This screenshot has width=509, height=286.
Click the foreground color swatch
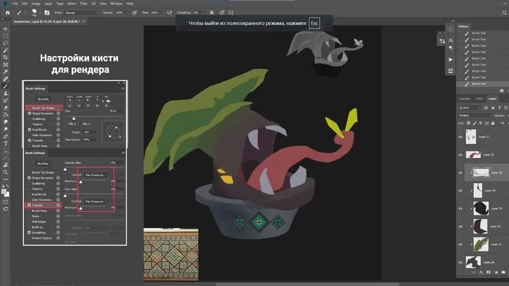(4, 192)
